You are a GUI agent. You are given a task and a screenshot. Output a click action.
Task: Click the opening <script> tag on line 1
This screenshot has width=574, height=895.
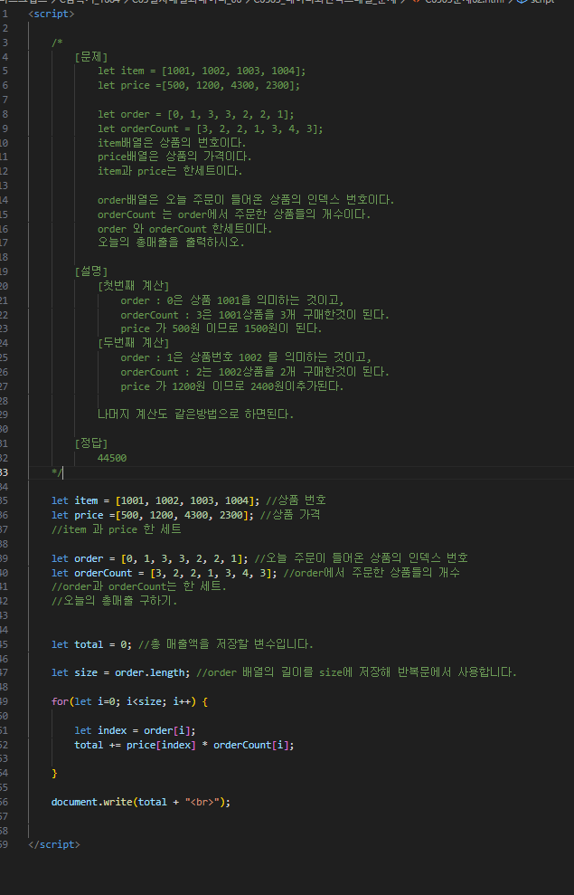52,14
